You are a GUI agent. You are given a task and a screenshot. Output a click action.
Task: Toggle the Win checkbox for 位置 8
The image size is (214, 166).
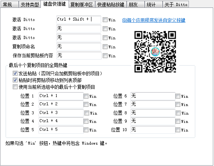[178, 113]
